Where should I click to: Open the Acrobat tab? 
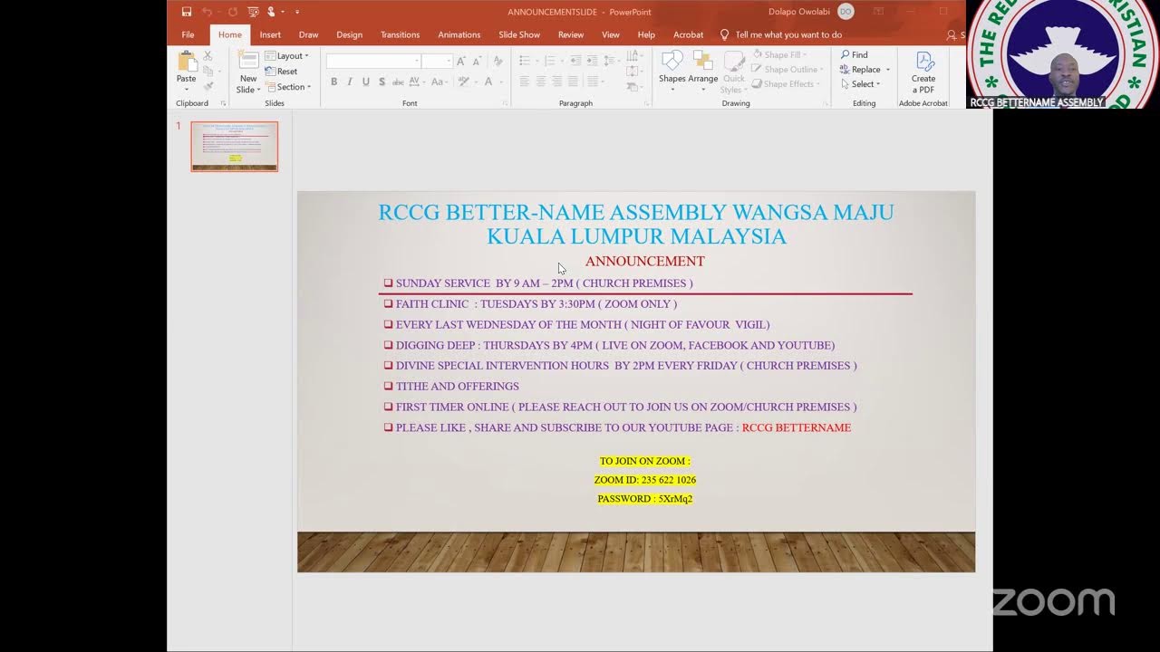(689, 34)
